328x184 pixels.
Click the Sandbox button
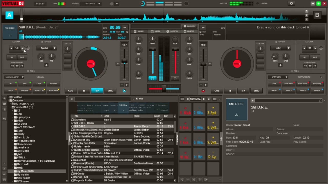point(189,26)
